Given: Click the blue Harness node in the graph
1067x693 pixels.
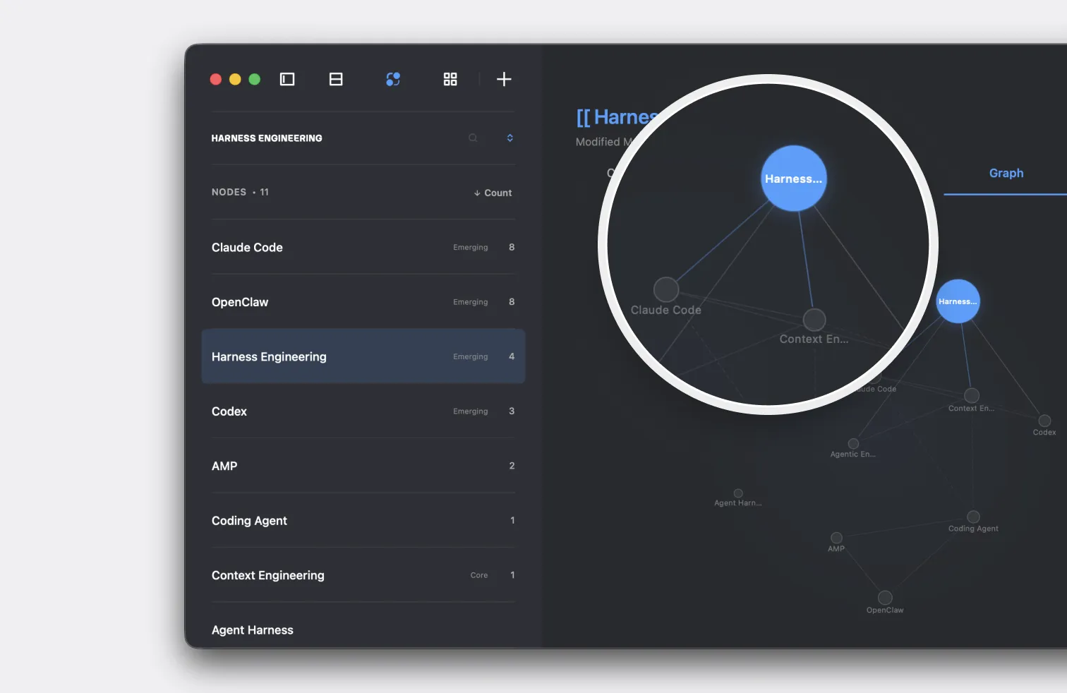Looking at the screenshot, I should click(x=958, y=301).
